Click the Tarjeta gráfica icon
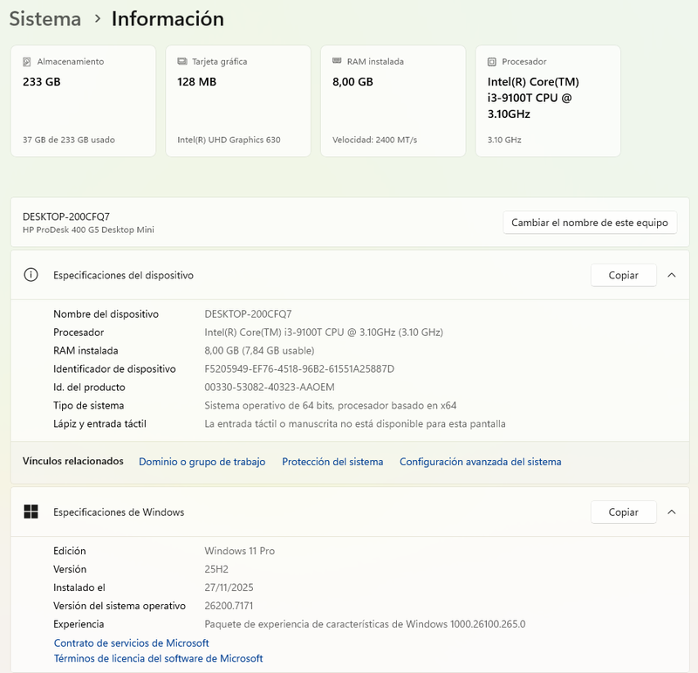This screenshot has width=698, height=673. coord(182,61)
